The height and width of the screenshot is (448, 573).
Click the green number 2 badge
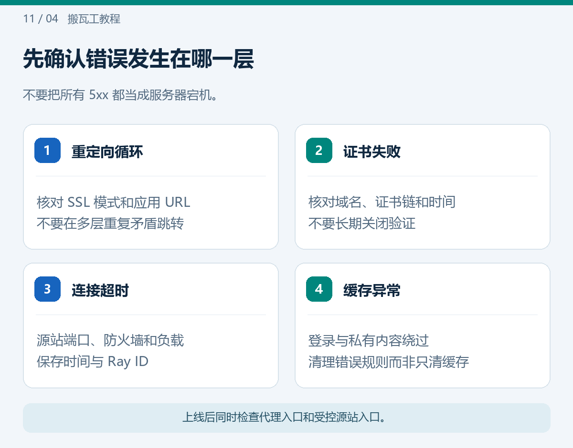[319, 150]
